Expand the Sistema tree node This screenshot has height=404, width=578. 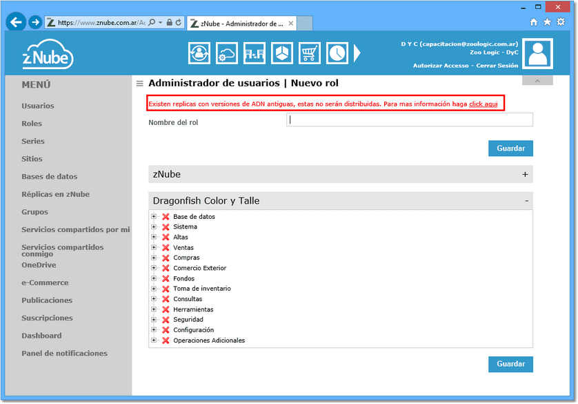(154, 227)
